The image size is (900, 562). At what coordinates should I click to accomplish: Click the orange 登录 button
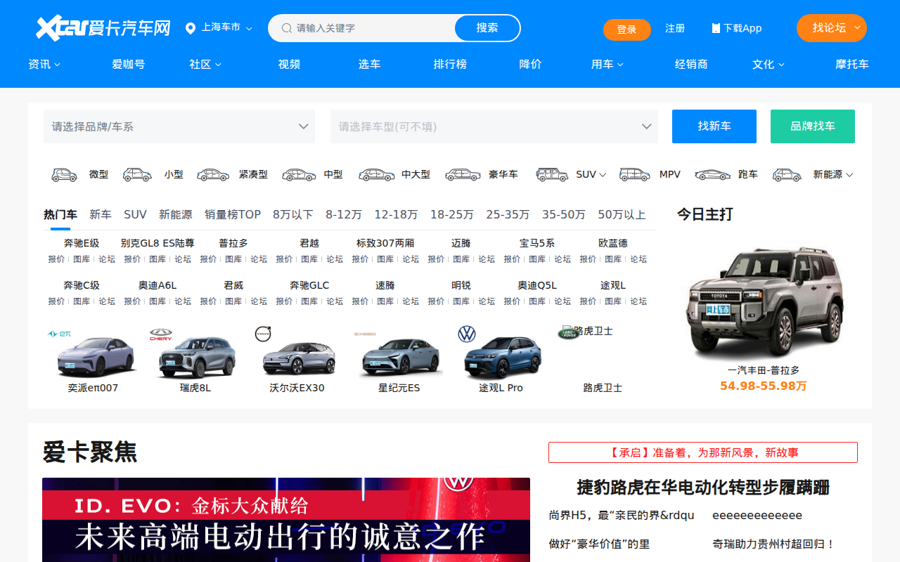[x=626, y=30]
